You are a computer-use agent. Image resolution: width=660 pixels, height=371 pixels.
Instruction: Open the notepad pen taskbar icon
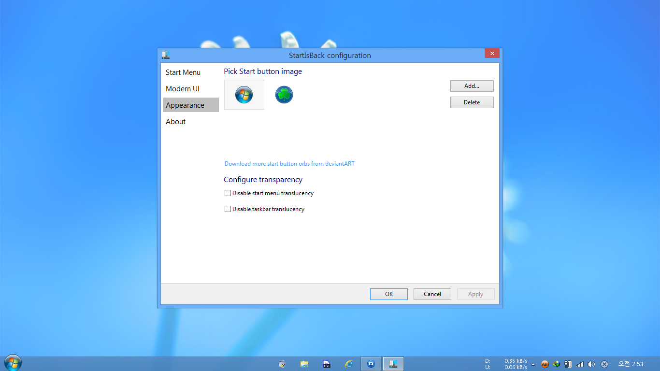pos(282,364)
